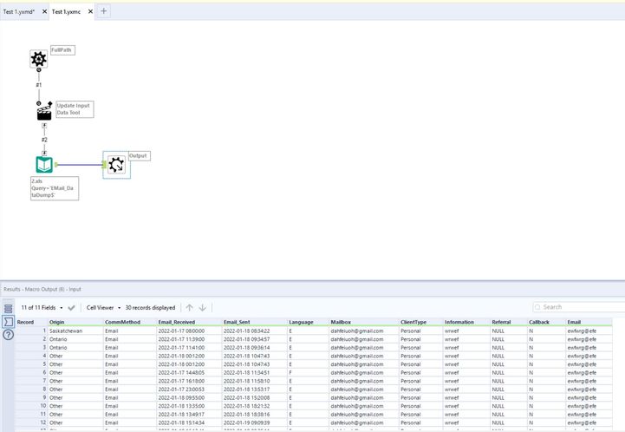Screen dimensions: 625x432
Task: Click the Update Input Data Tool annotation
Action: tap(75, 109)
